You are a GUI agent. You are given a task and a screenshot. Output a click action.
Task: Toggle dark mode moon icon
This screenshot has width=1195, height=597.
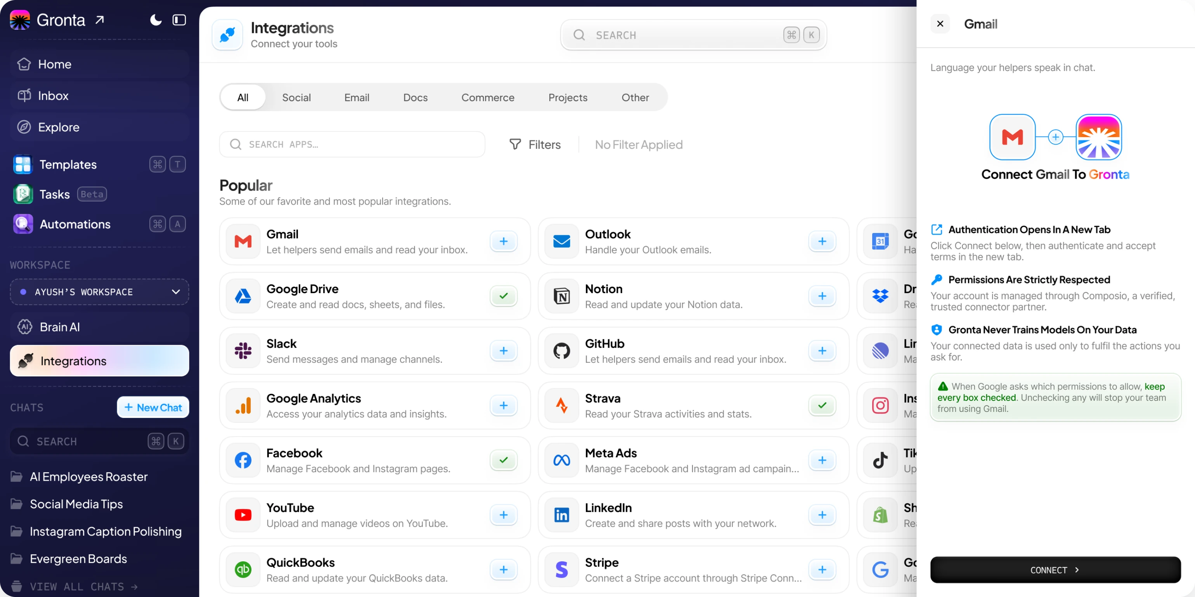coord(156,20)
